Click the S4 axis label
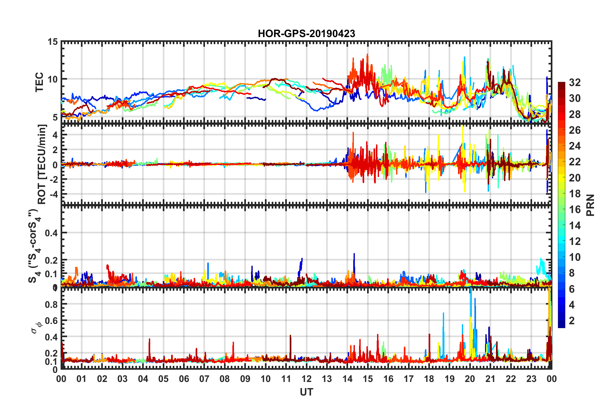The height and width of the screenshot is (410, 613). [35, 246]
